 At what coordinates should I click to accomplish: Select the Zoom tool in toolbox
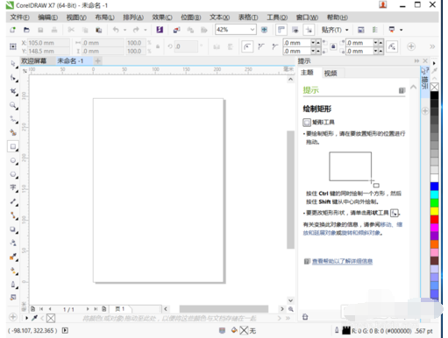tap(13, 105)
